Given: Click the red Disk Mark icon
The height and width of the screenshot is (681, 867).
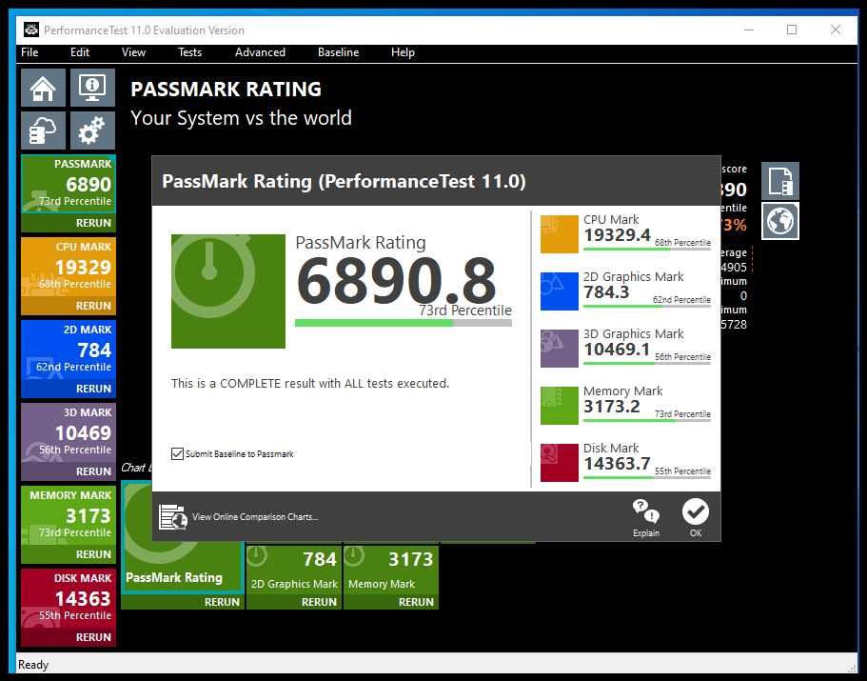Looking at the screenshot, I should coord(559,463).
